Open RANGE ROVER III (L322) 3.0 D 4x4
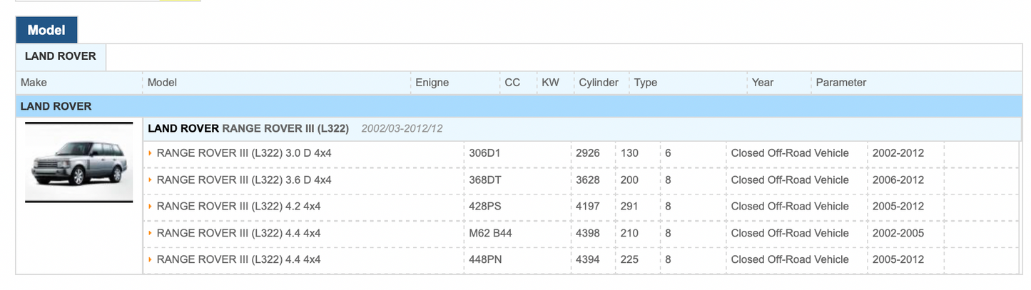1031x290 pixels. pos(244,153)
